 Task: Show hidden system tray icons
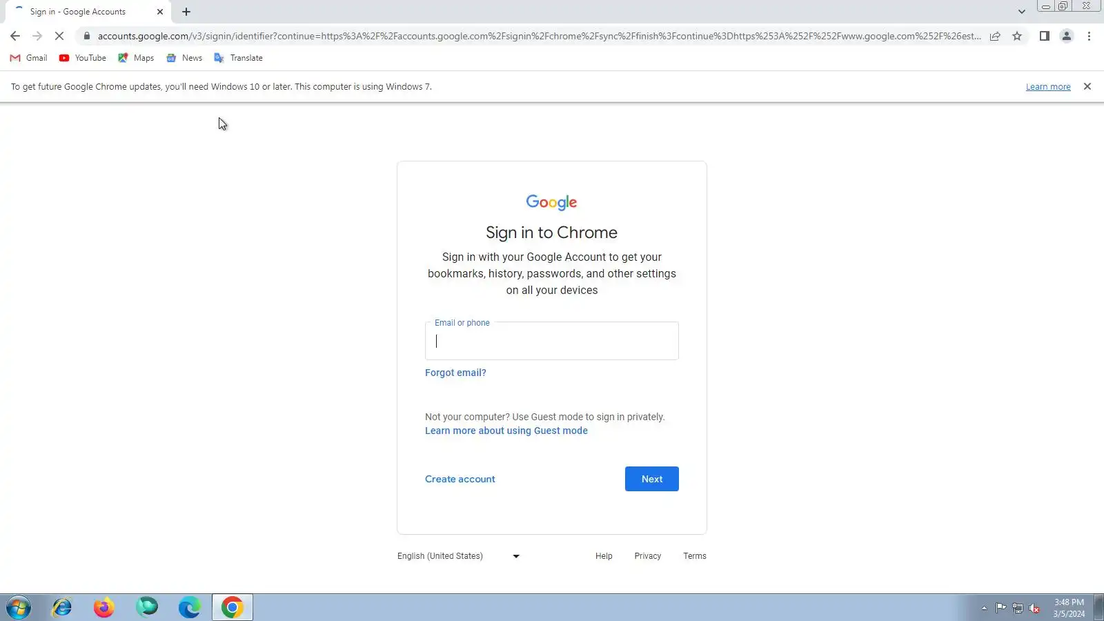pyautogui.click(x=984, y=608)
